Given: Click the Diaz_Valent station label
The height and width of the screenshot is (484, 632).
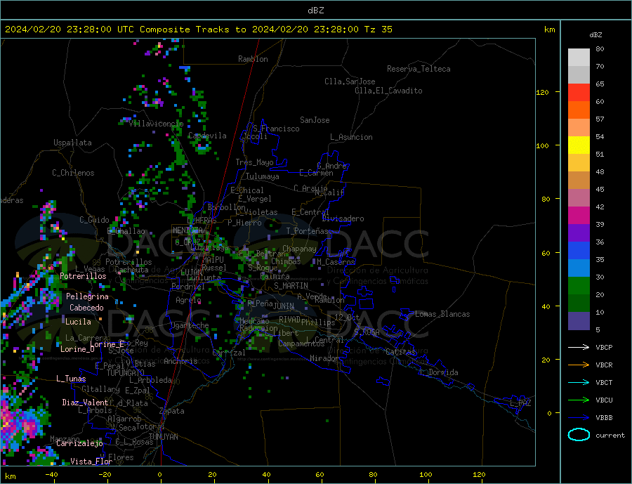Looking at the screenshot, I should (85, 403).
